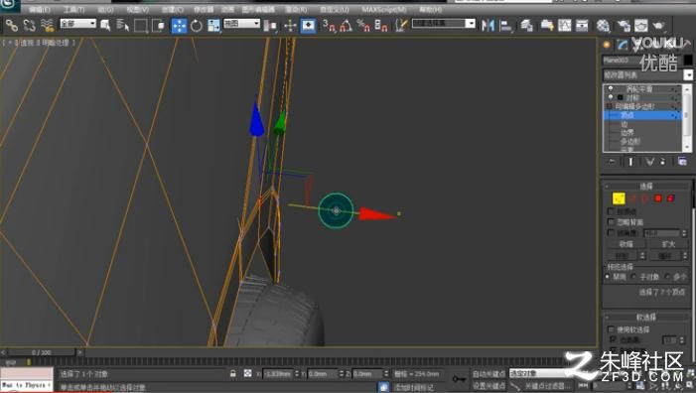Open the modifier list dropdown
The image size is (696, 393).
click(647, 75)
